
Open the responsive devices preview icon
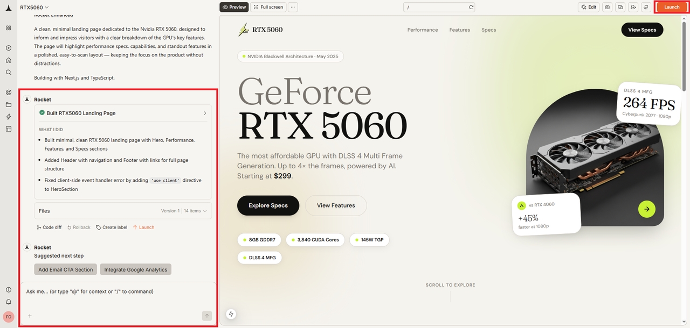pyautogui.click(x=620, y=7)
